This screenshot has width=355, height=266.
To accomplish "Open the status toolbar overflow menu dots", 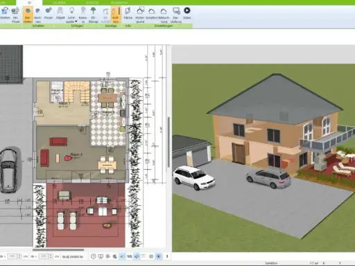I will point(167,256).
